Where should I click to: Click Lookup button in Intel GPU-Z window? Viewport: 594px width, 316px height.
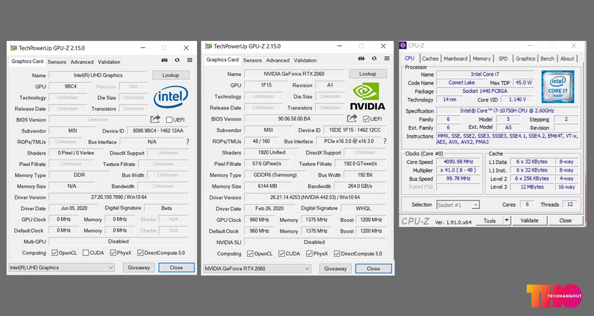point(171,75)
